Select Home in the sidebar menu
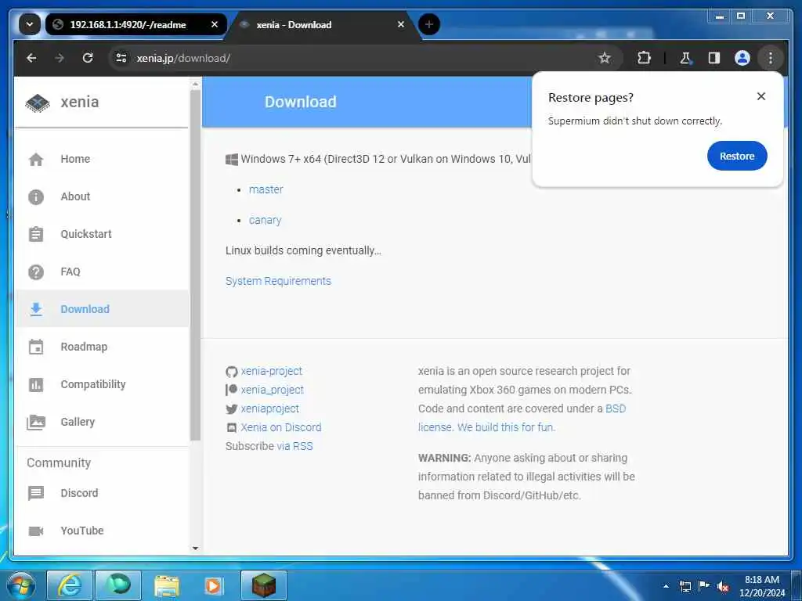802x601 pixels. [x=103, y=160]
